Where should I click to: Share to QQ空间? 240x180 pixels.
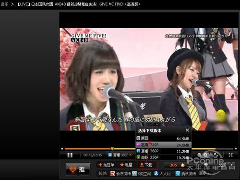142,173
